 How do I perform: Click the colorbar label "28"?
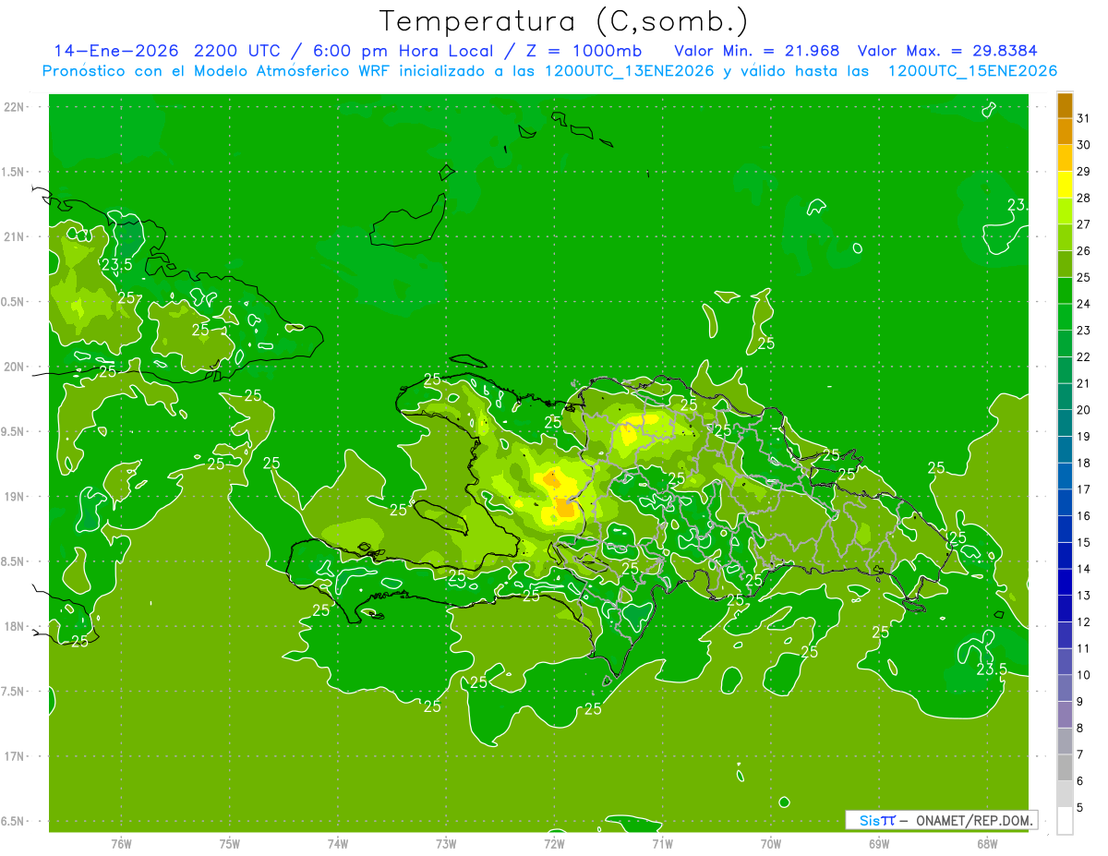(1084, 198)
